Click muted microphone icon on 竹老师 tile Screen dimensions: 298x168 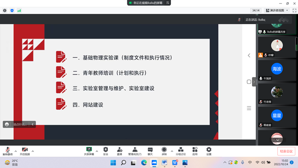pos(261,102)
